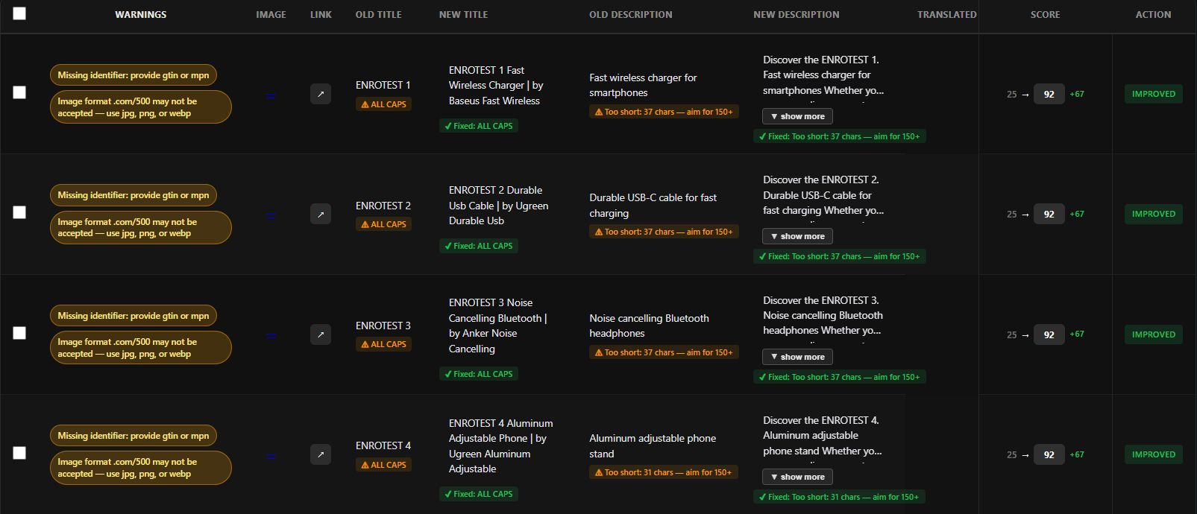This screenshot has height=514, width=1197.
Task: Sort by the SCORE column header
Action: (1045, 14)
